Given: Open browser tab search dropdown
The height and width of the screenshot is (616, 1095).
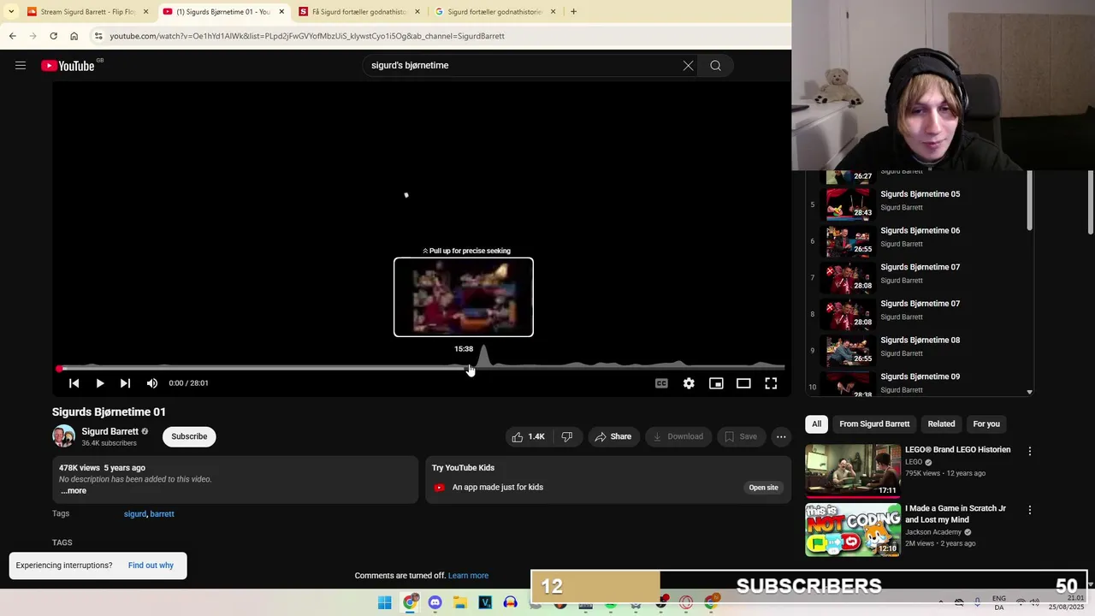Looking at the screenshot, I should point(10,12).
